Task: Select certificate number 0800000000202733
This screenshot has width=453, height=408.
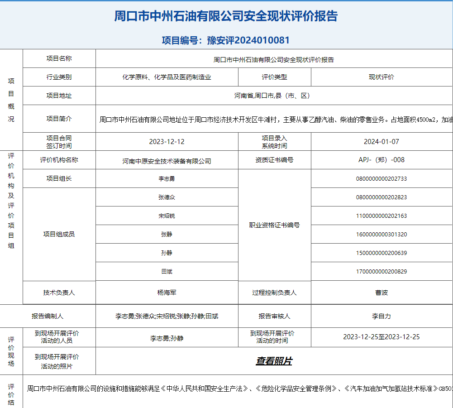Action: click(381, 179)
